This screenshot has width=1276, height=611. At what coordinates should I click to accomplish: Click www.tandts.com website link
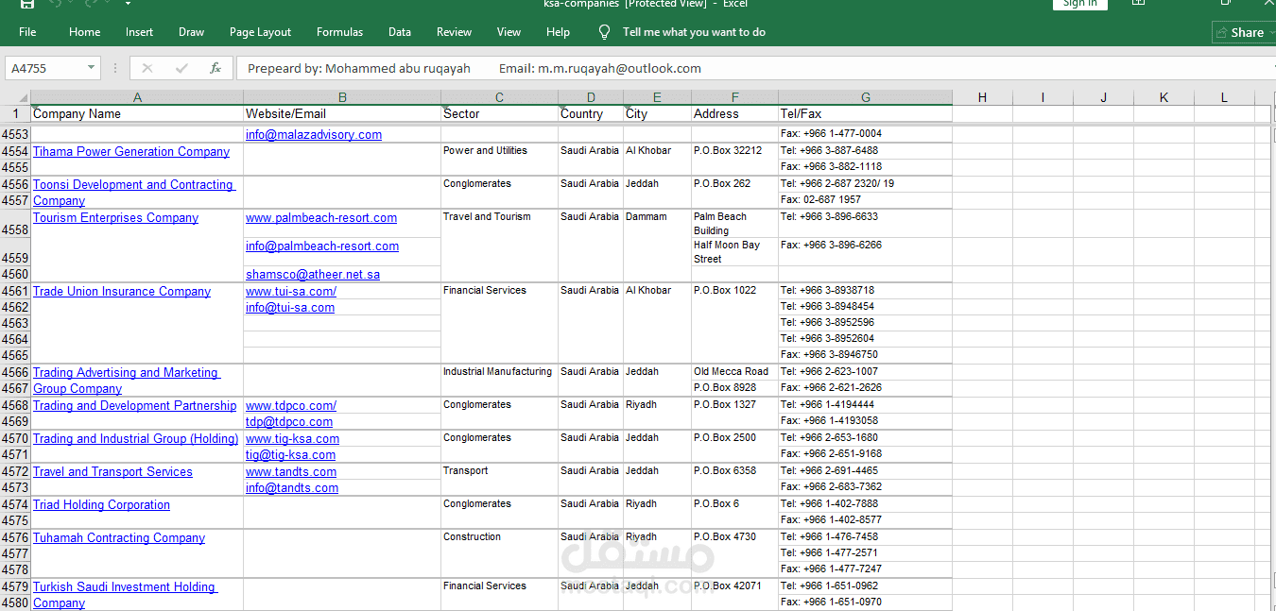[291, 471]
